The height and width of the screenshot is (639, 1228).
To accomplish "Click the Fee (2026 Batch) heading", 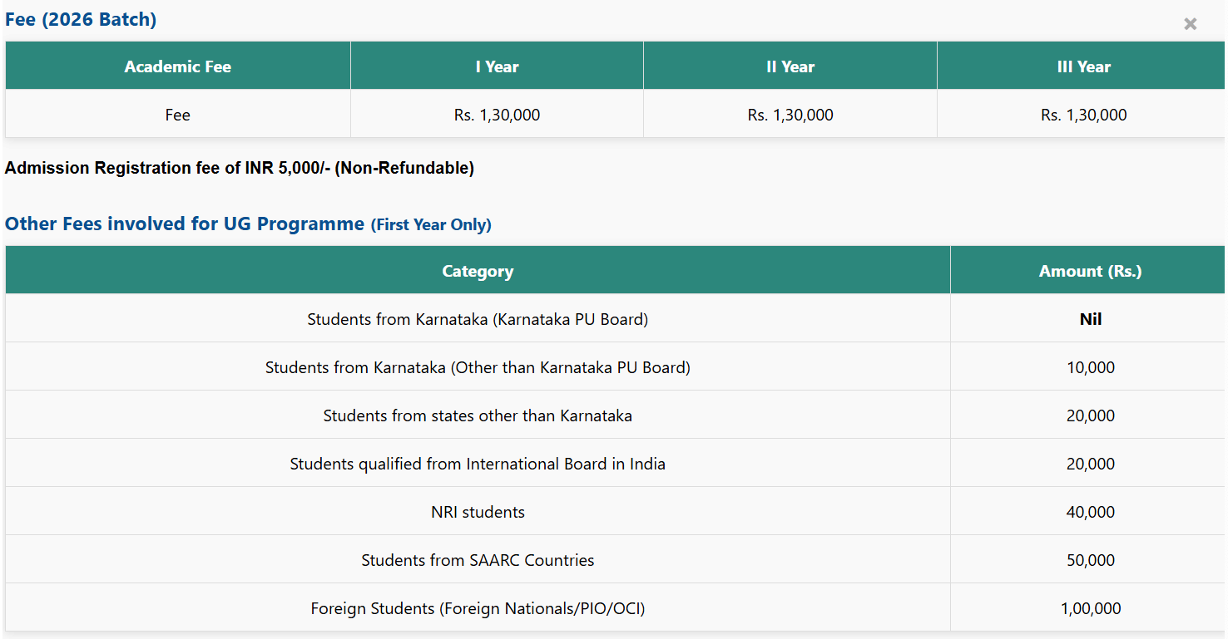I will (x=81, y=19).
